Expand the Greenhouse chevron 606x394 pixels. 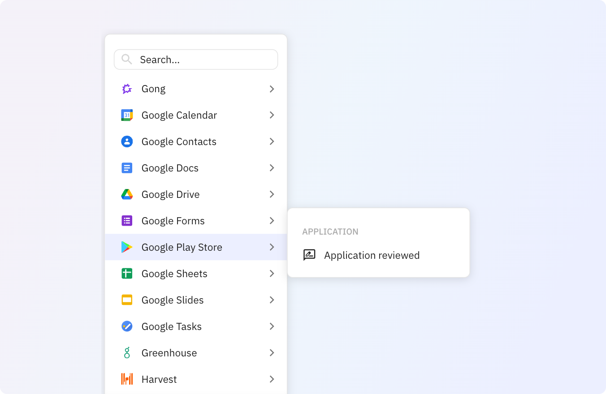272,353
